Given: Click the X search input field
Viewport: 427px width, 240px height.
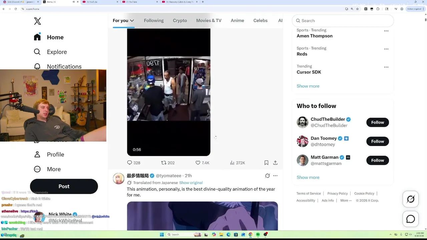Looking at the screenshot, I should (343, 21).
